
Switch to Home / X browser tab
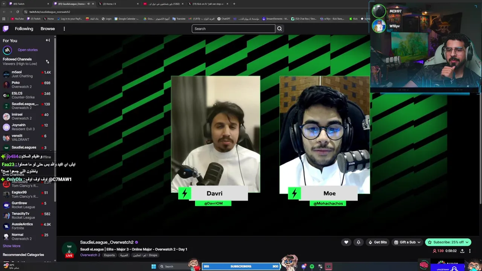pyautogui.click(x=118, y=4)
